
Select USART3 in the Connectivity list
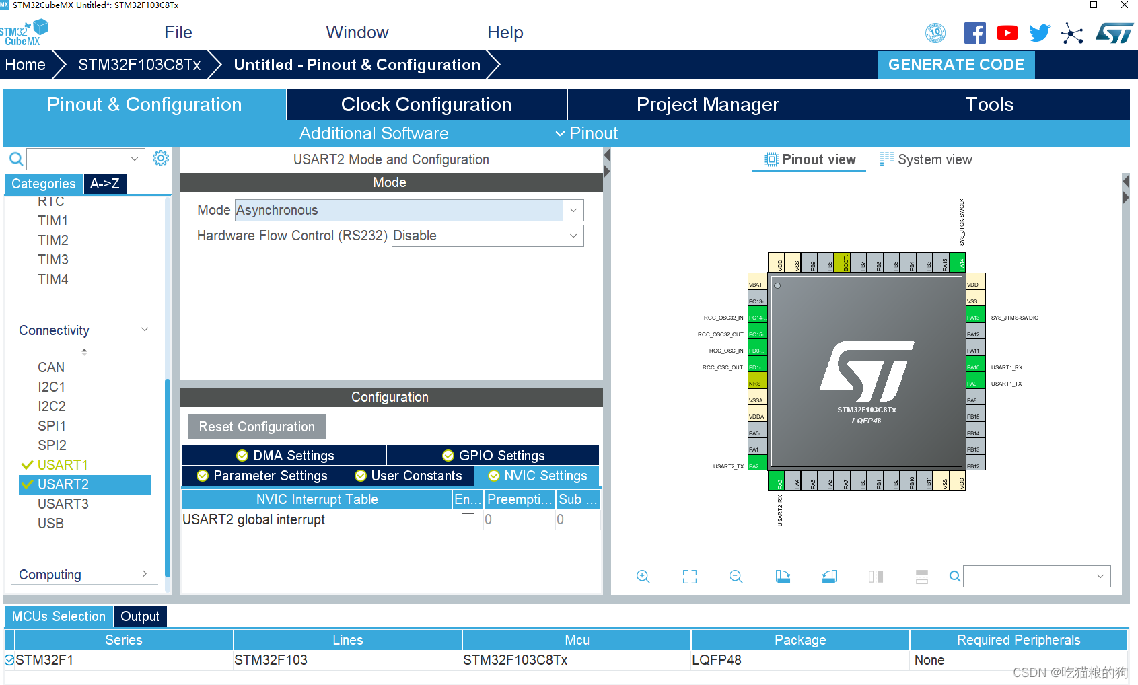(63, 504)
